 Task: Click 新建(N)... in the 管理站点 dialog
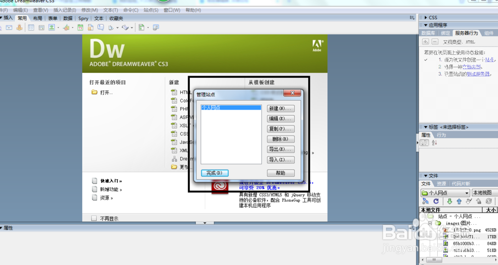tap(280, 109)
